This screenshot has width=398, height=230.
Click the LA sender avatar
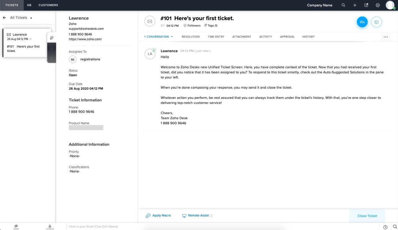tap(150, 54)
